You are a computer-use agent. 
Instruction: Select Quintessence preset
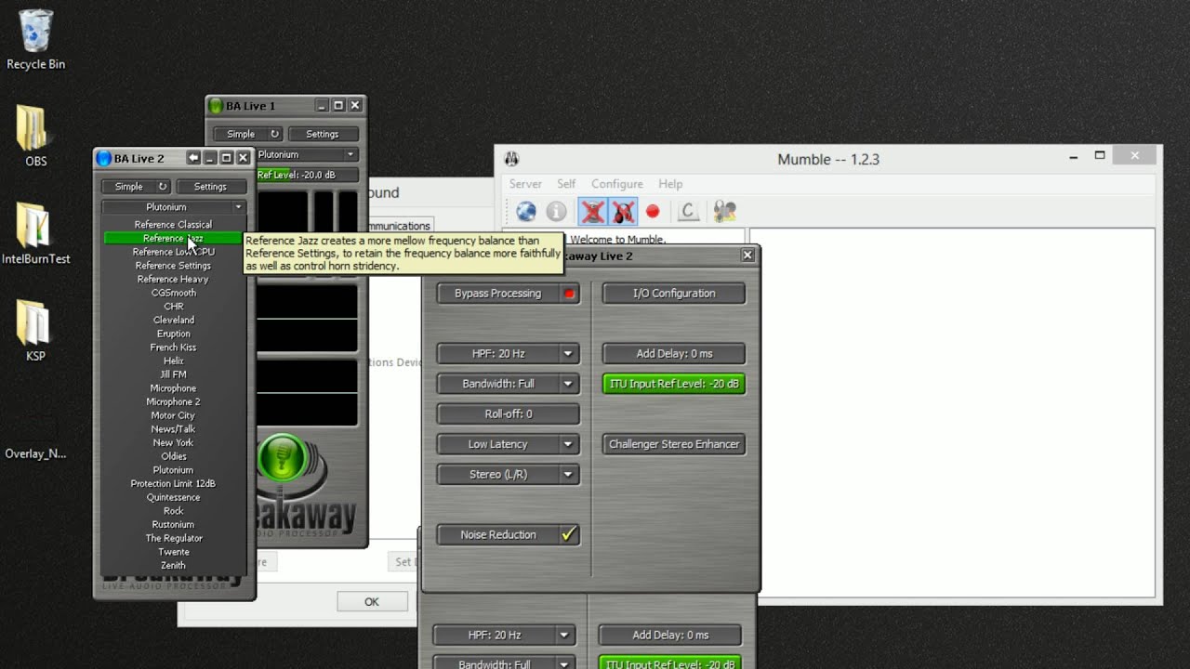tap(173, 497)
